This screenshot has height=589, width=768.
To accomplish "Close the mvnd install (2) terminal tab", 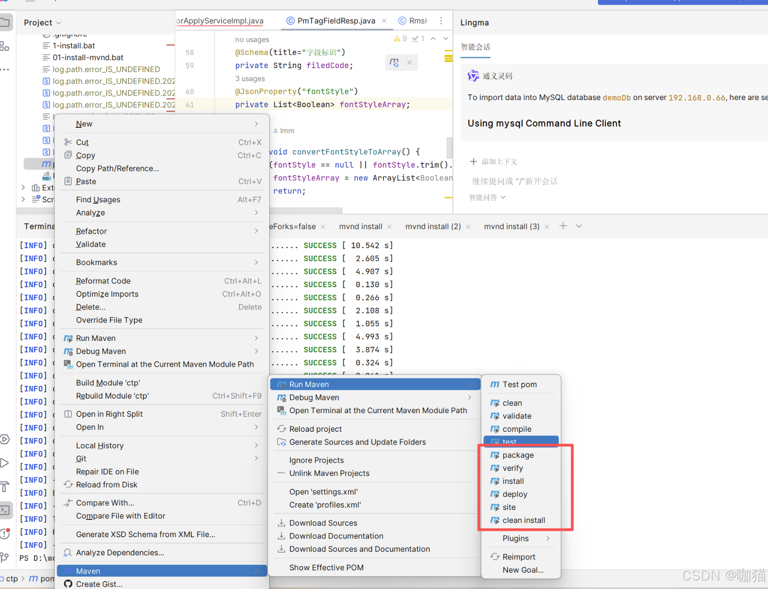I will 468,227.
